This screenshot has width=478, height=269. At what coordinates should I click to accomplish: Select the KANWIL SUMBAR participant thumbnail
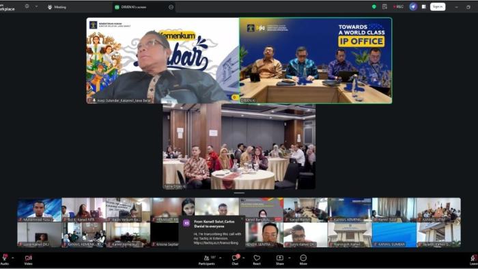[x=394, y=235]
